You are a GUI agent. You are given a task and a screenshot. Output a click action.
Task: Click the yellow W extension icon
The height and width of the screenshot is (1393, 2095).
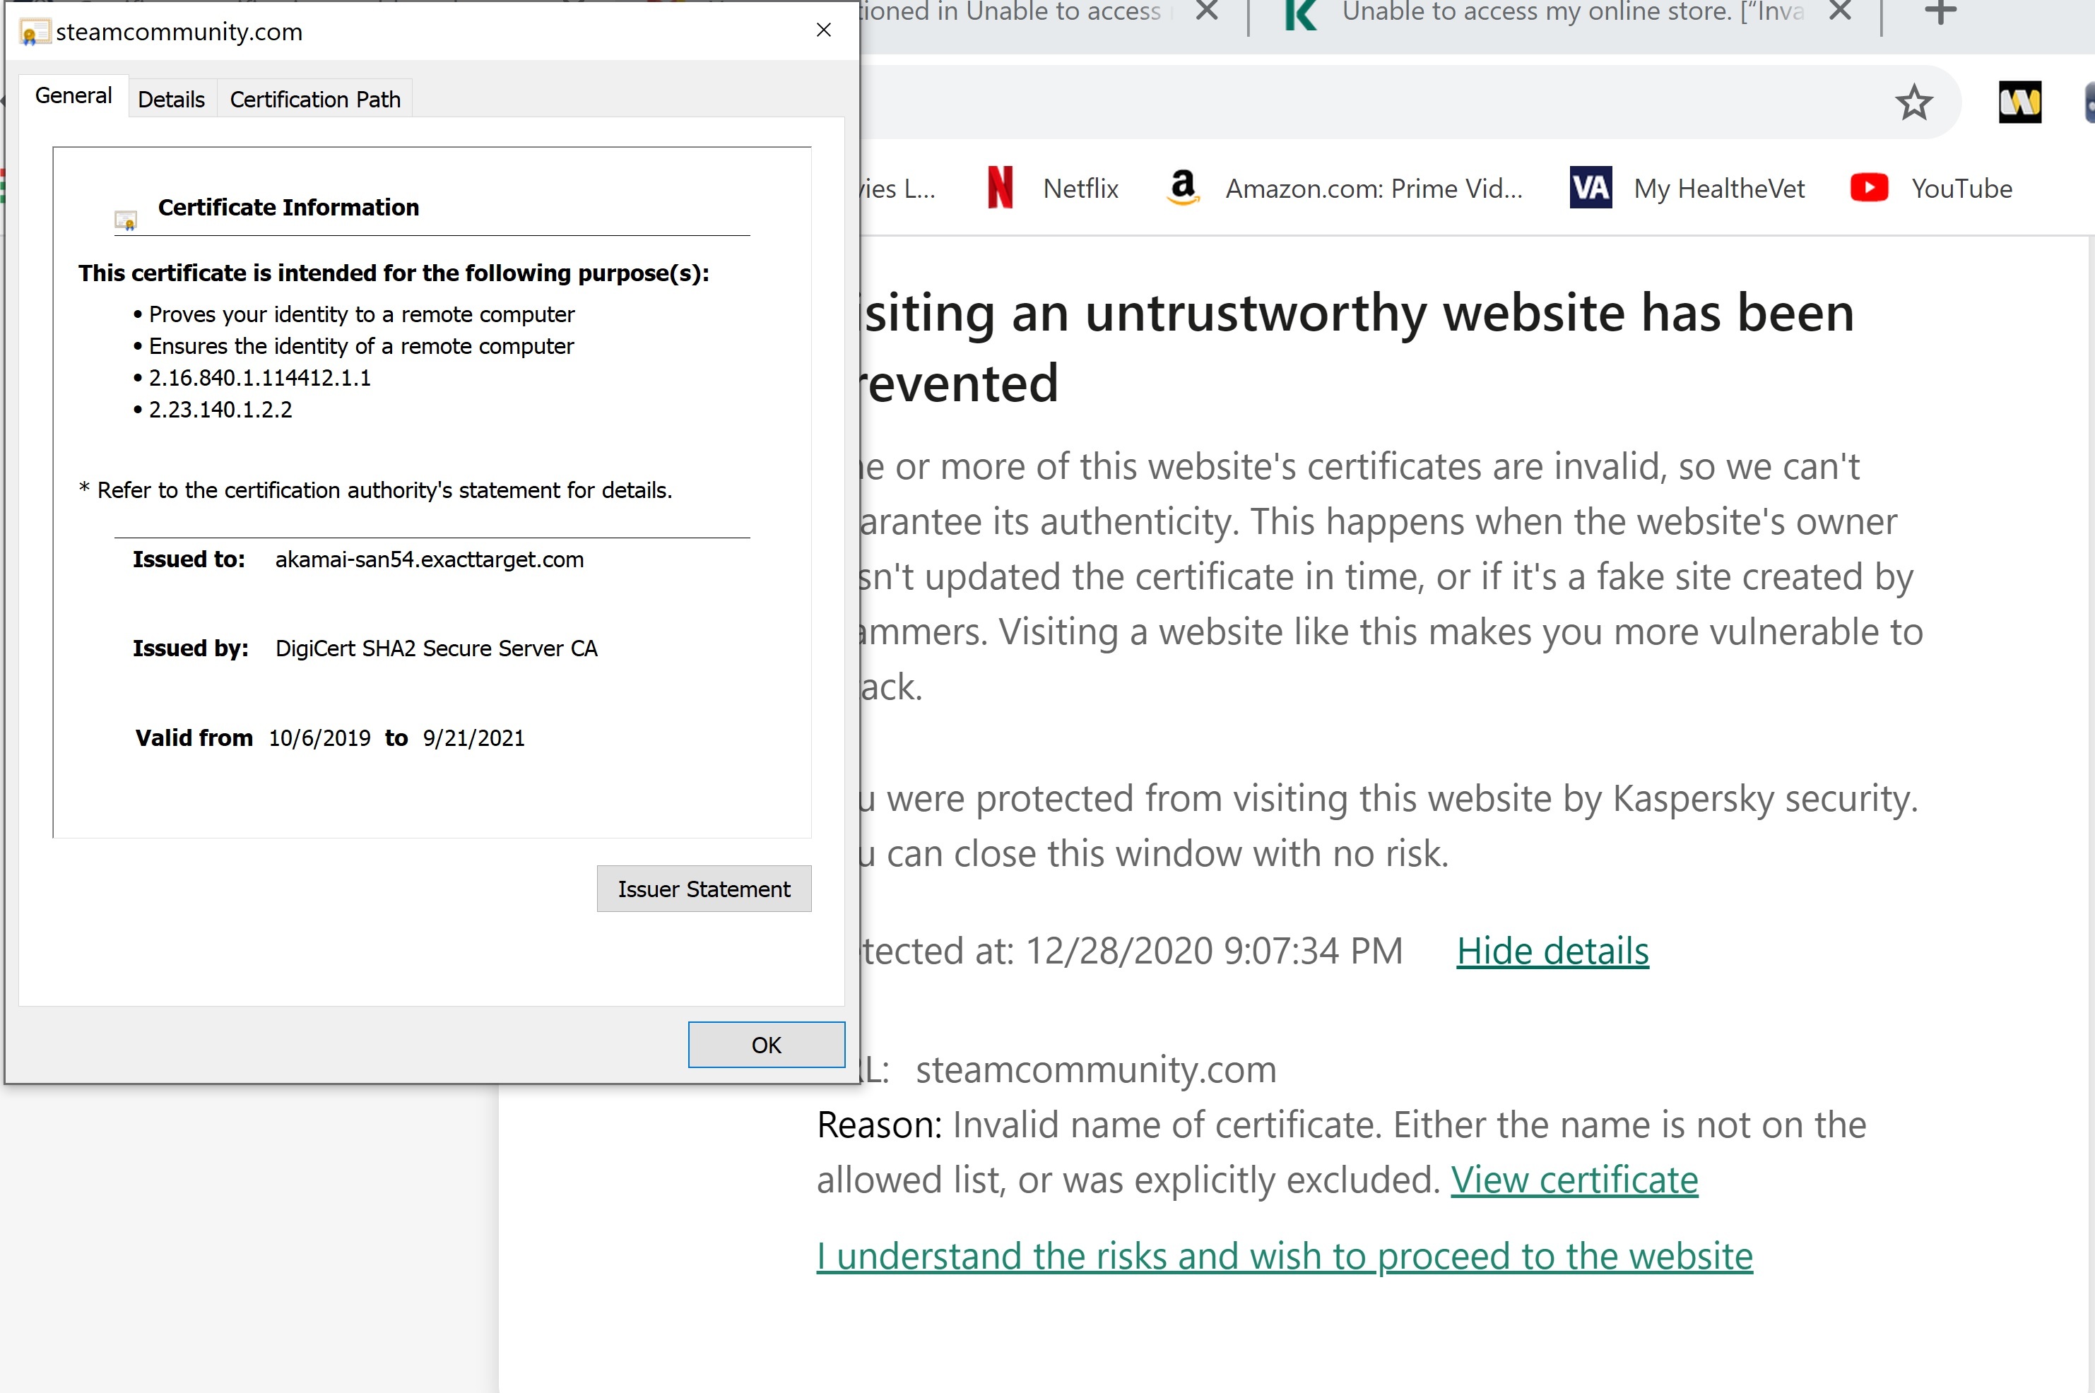2019,103
